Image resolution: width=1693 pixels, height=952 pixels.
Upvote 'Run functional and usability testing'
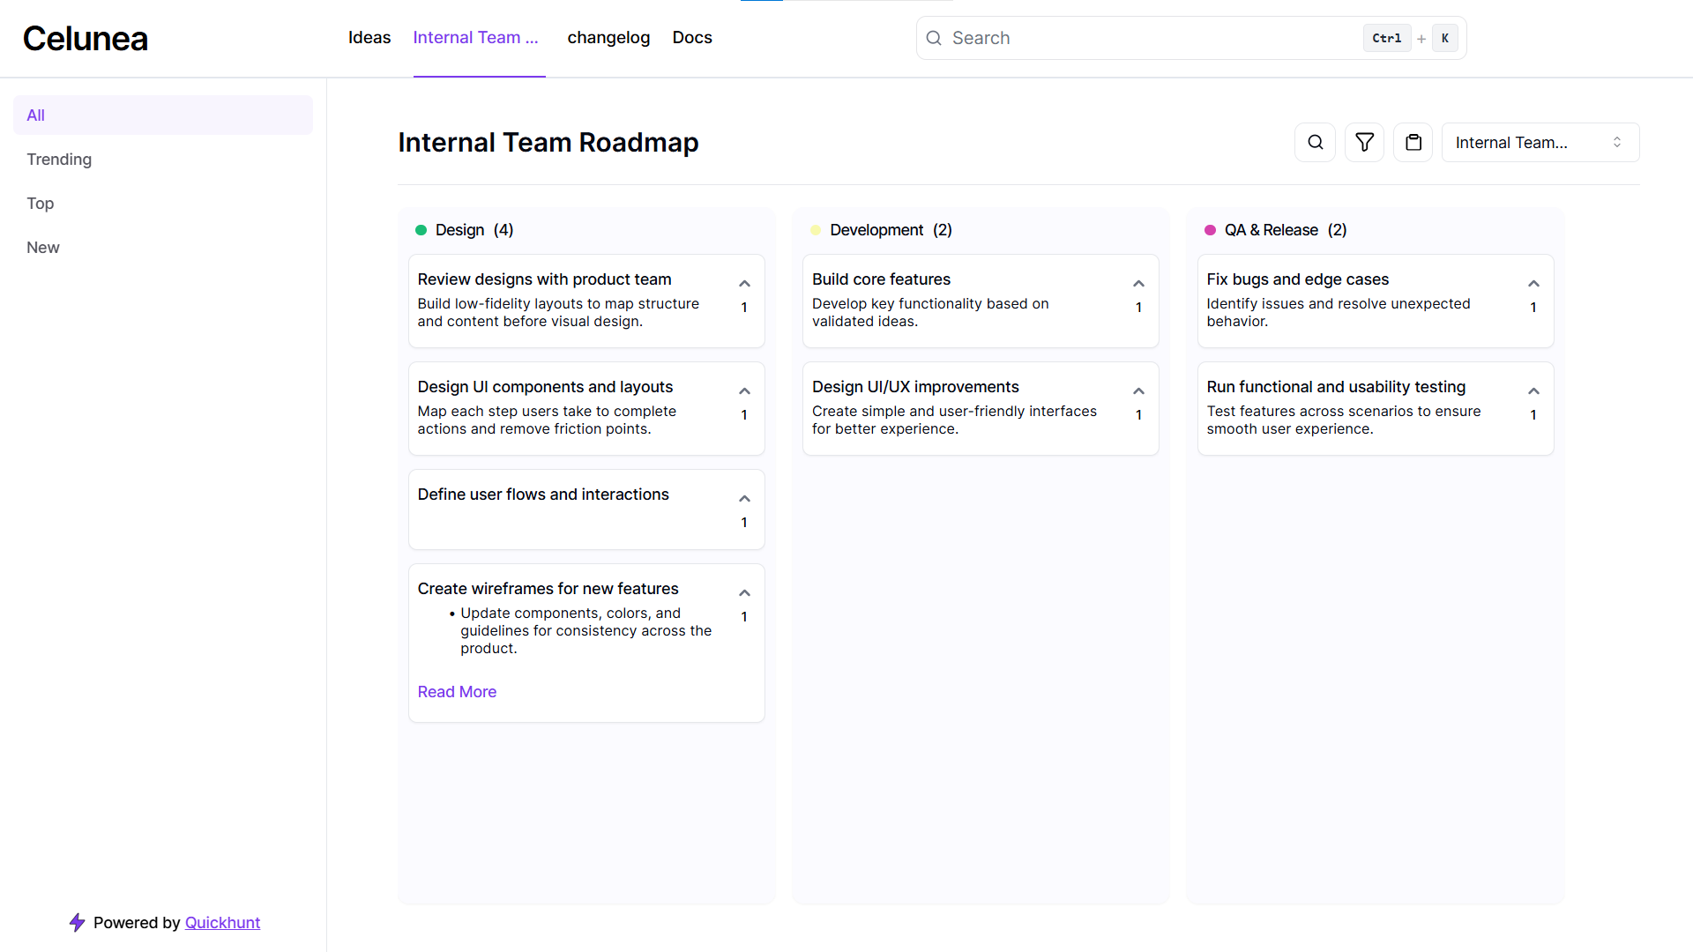(x=1533, y=391)
